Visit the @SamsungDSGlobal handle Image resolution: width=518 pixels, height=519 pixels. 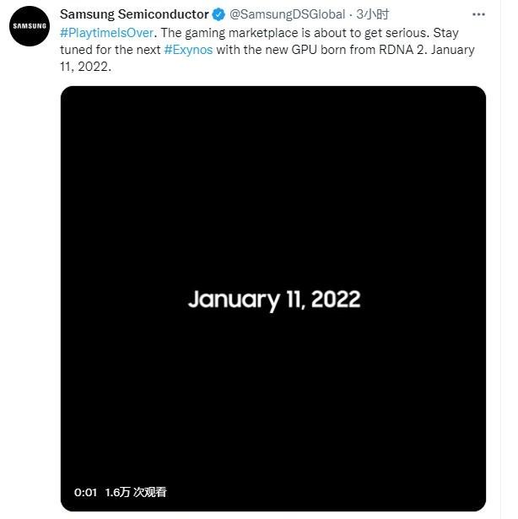tap(288, 14)
